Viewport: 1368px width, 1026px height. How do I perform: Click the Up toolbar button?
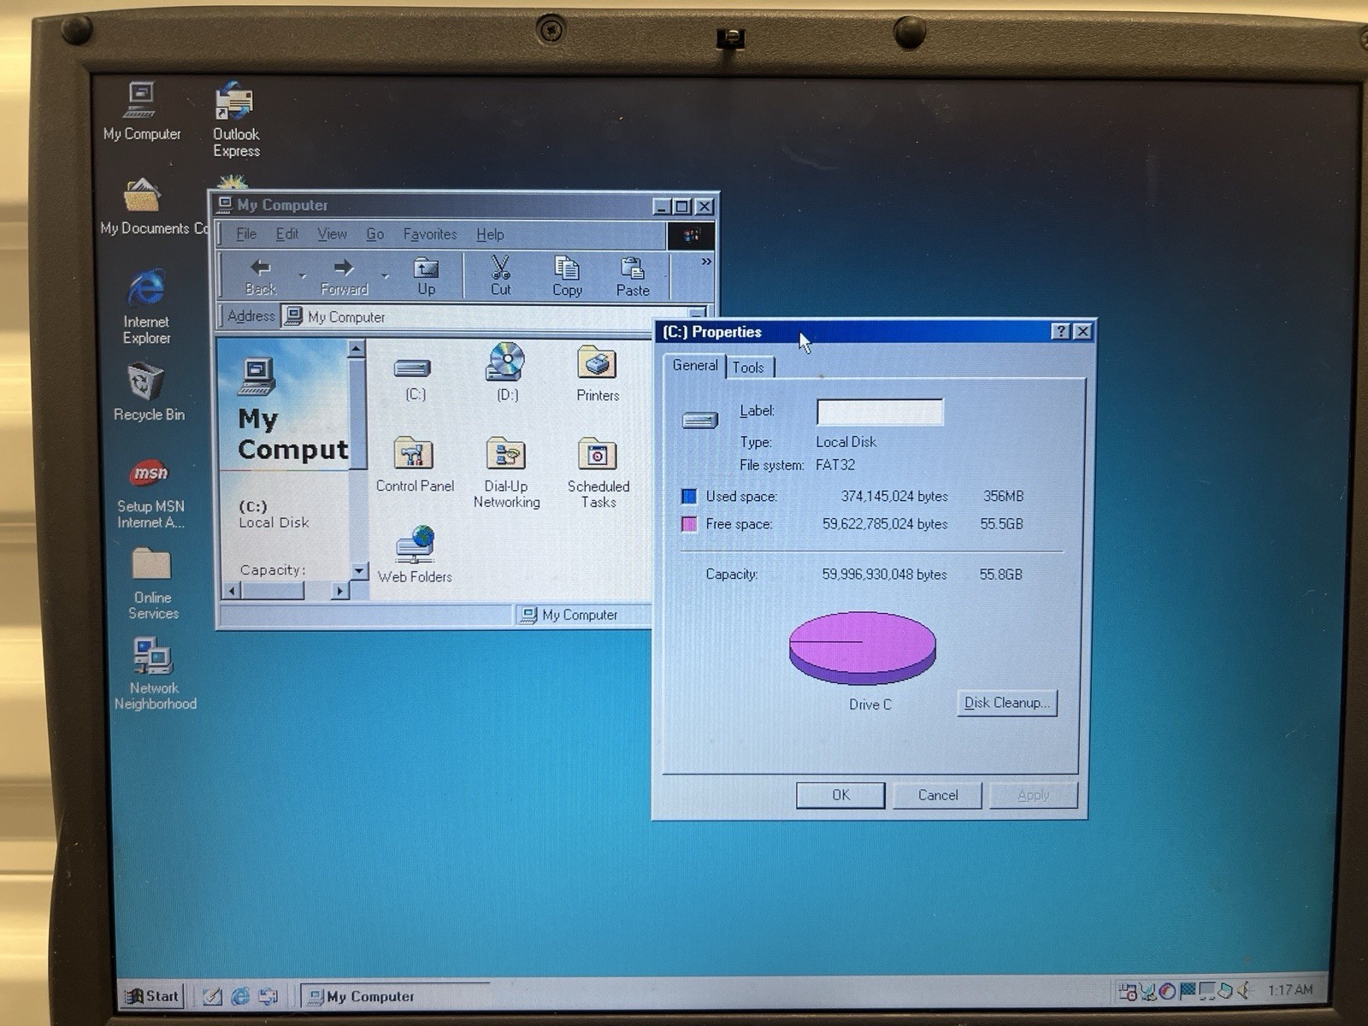(426, 277)
